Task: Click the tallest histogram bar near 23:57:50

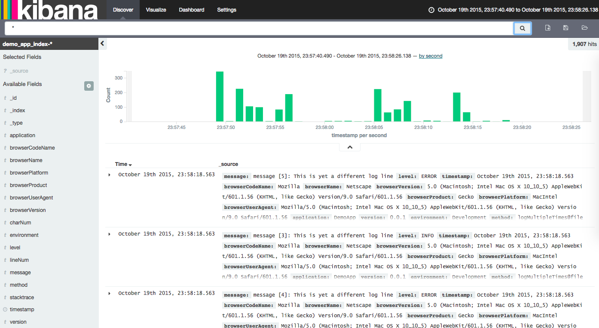Action: pyautogui.click(x=220, y=97)
